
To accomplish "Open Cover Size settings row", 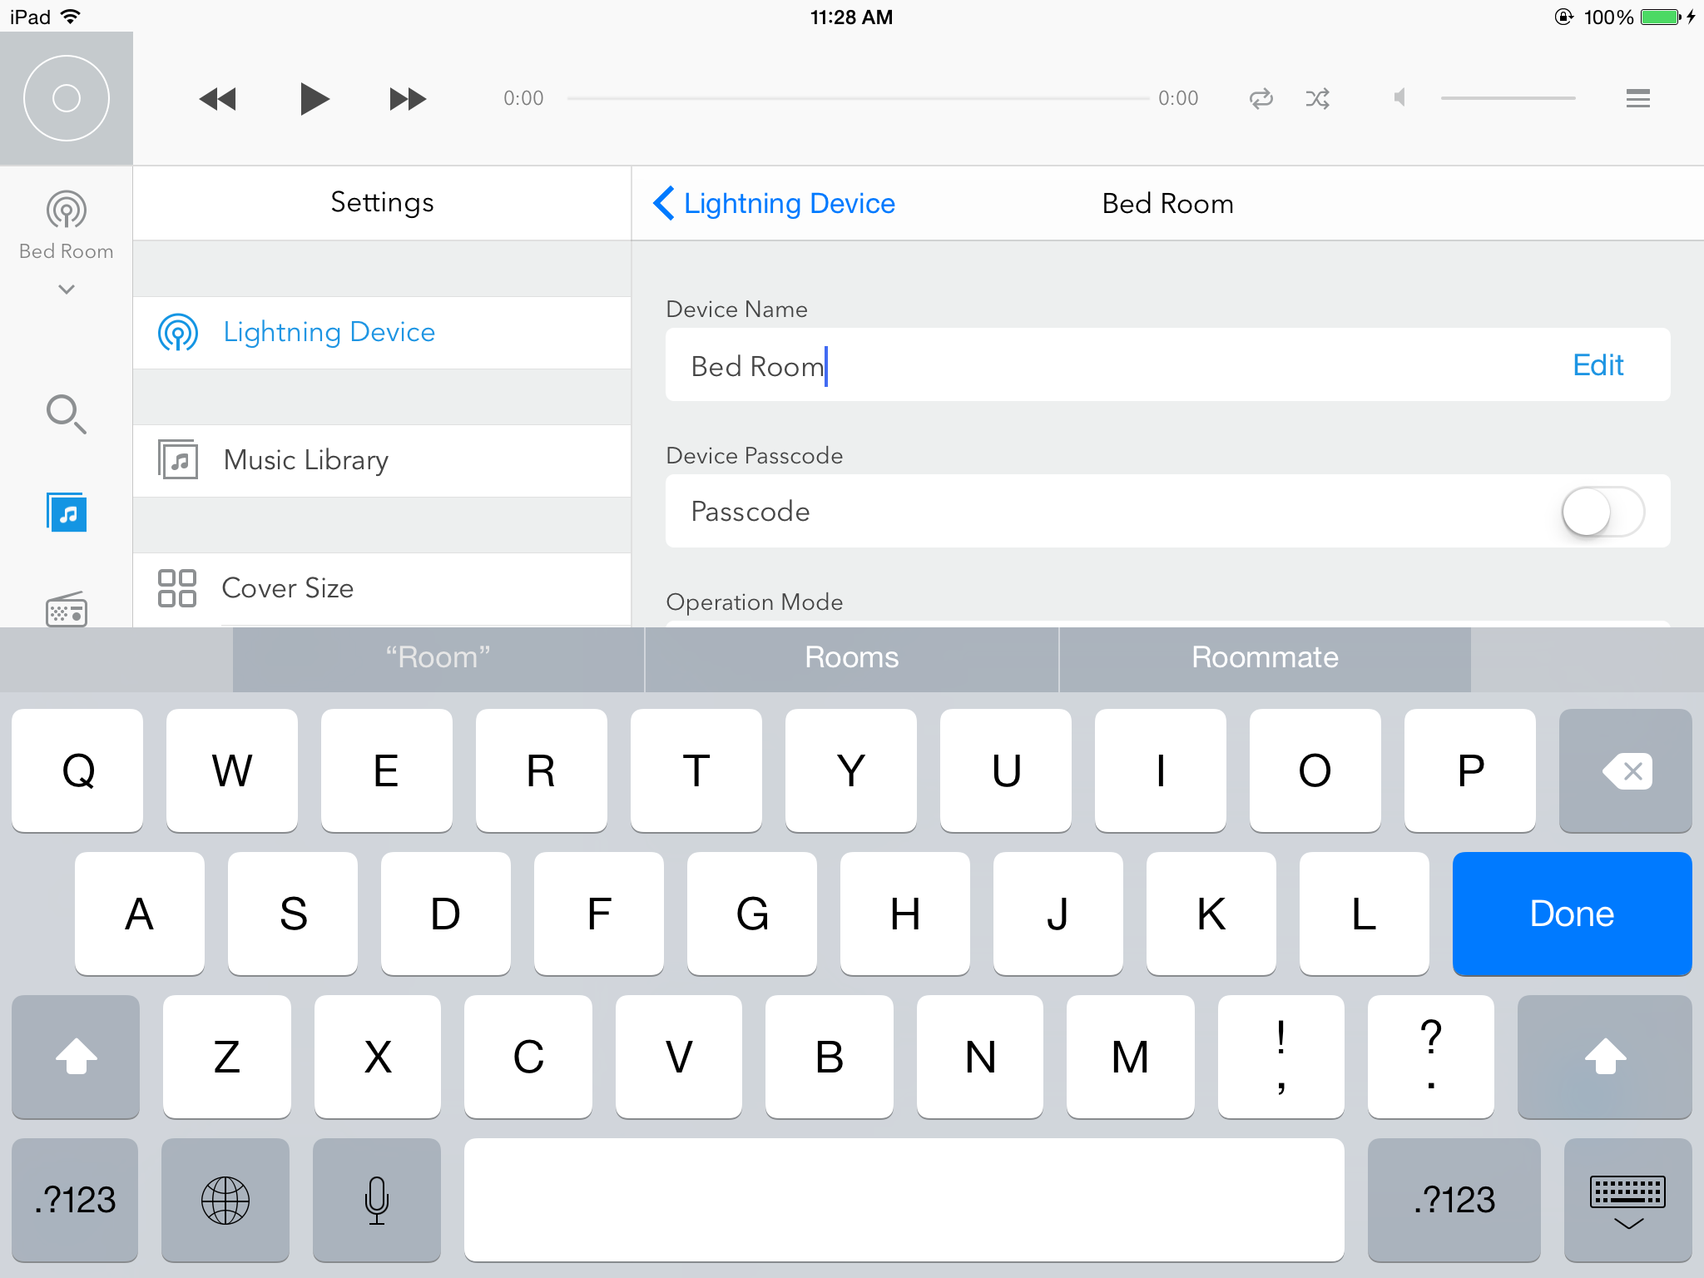I will click(x=382, y=589).
